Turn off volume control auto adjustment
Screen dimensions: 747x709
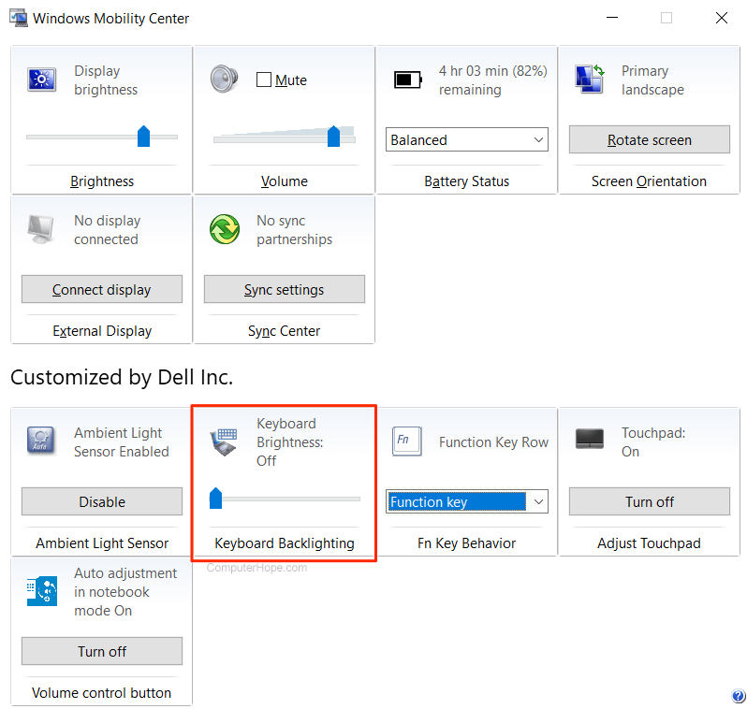[102, 651]
